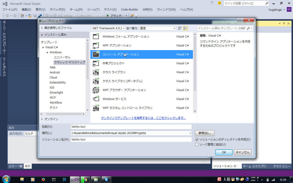
Task: Open the ツールボックス side panel tab
Action: [x=4, y=67]
